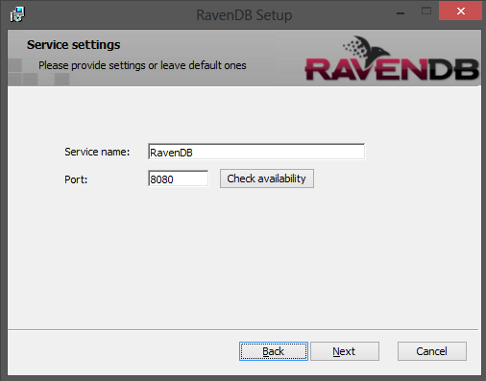The image size is (486, 381).
Task: Go back with the Back button
Action: [x=274, y=351]
